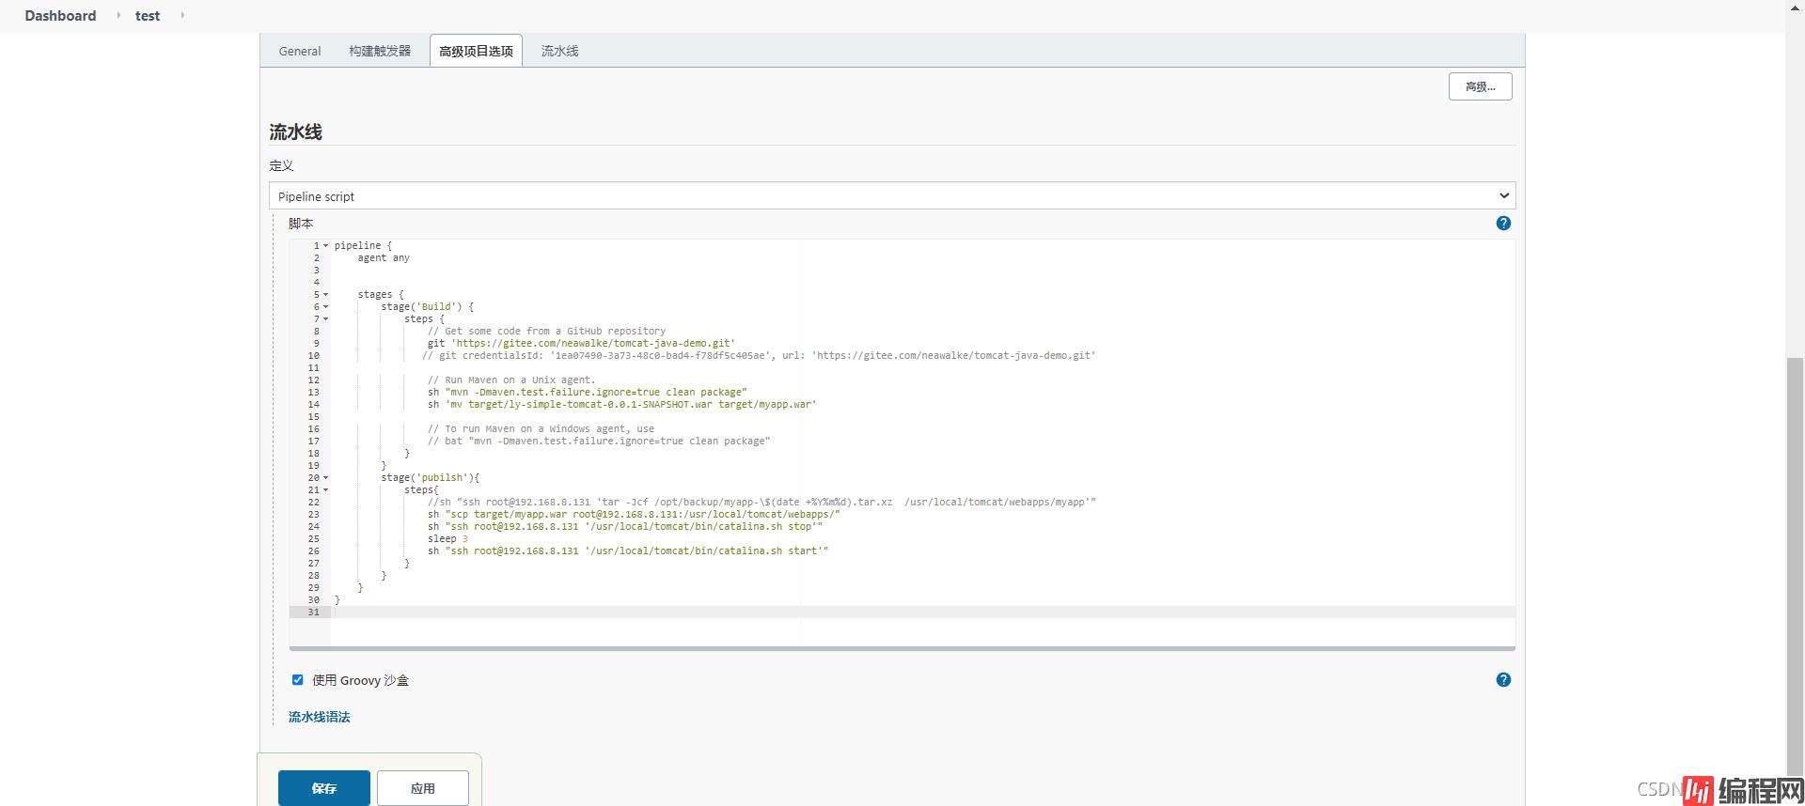Click the 'sleep 3' line
1805x806 pixels.
pos(447,539)
